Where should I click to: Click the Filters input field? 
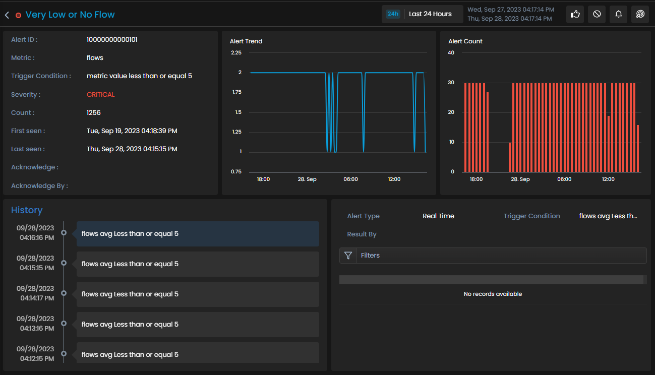501,256
